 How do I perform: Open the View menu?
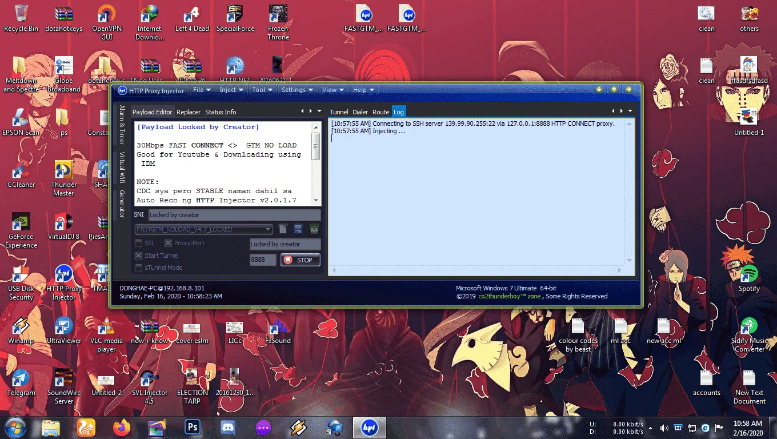click(333, 90)
